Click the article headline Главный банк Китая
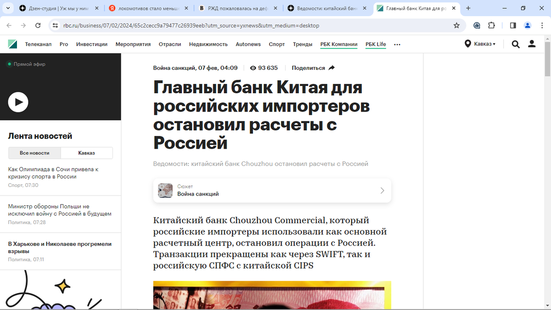Screen dimensions: 551x310 point(262,115)
